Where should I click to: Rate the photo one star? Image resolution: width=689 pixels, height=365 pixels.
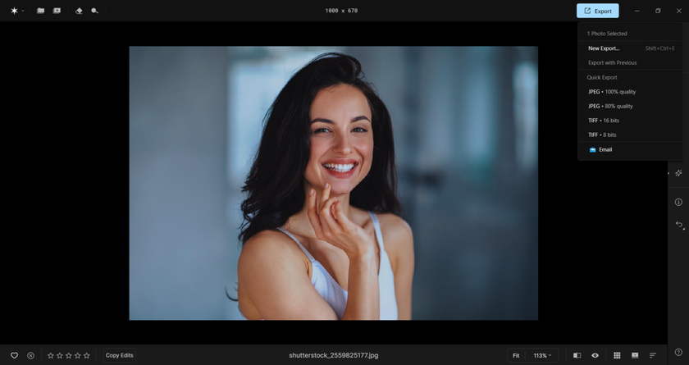point(51,355)
